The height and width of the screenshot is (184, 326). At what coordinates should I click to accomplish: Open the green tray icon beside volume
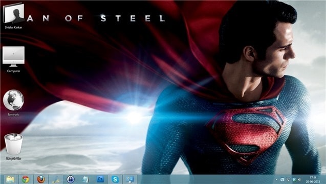click(294, 179)
